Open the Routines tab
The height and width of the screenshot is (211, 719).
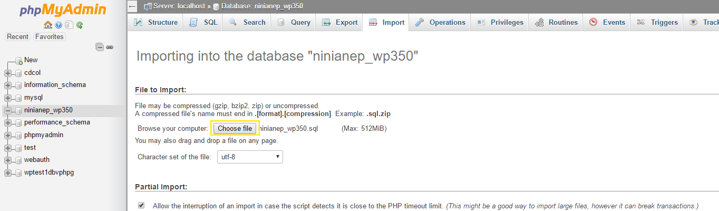556,22
